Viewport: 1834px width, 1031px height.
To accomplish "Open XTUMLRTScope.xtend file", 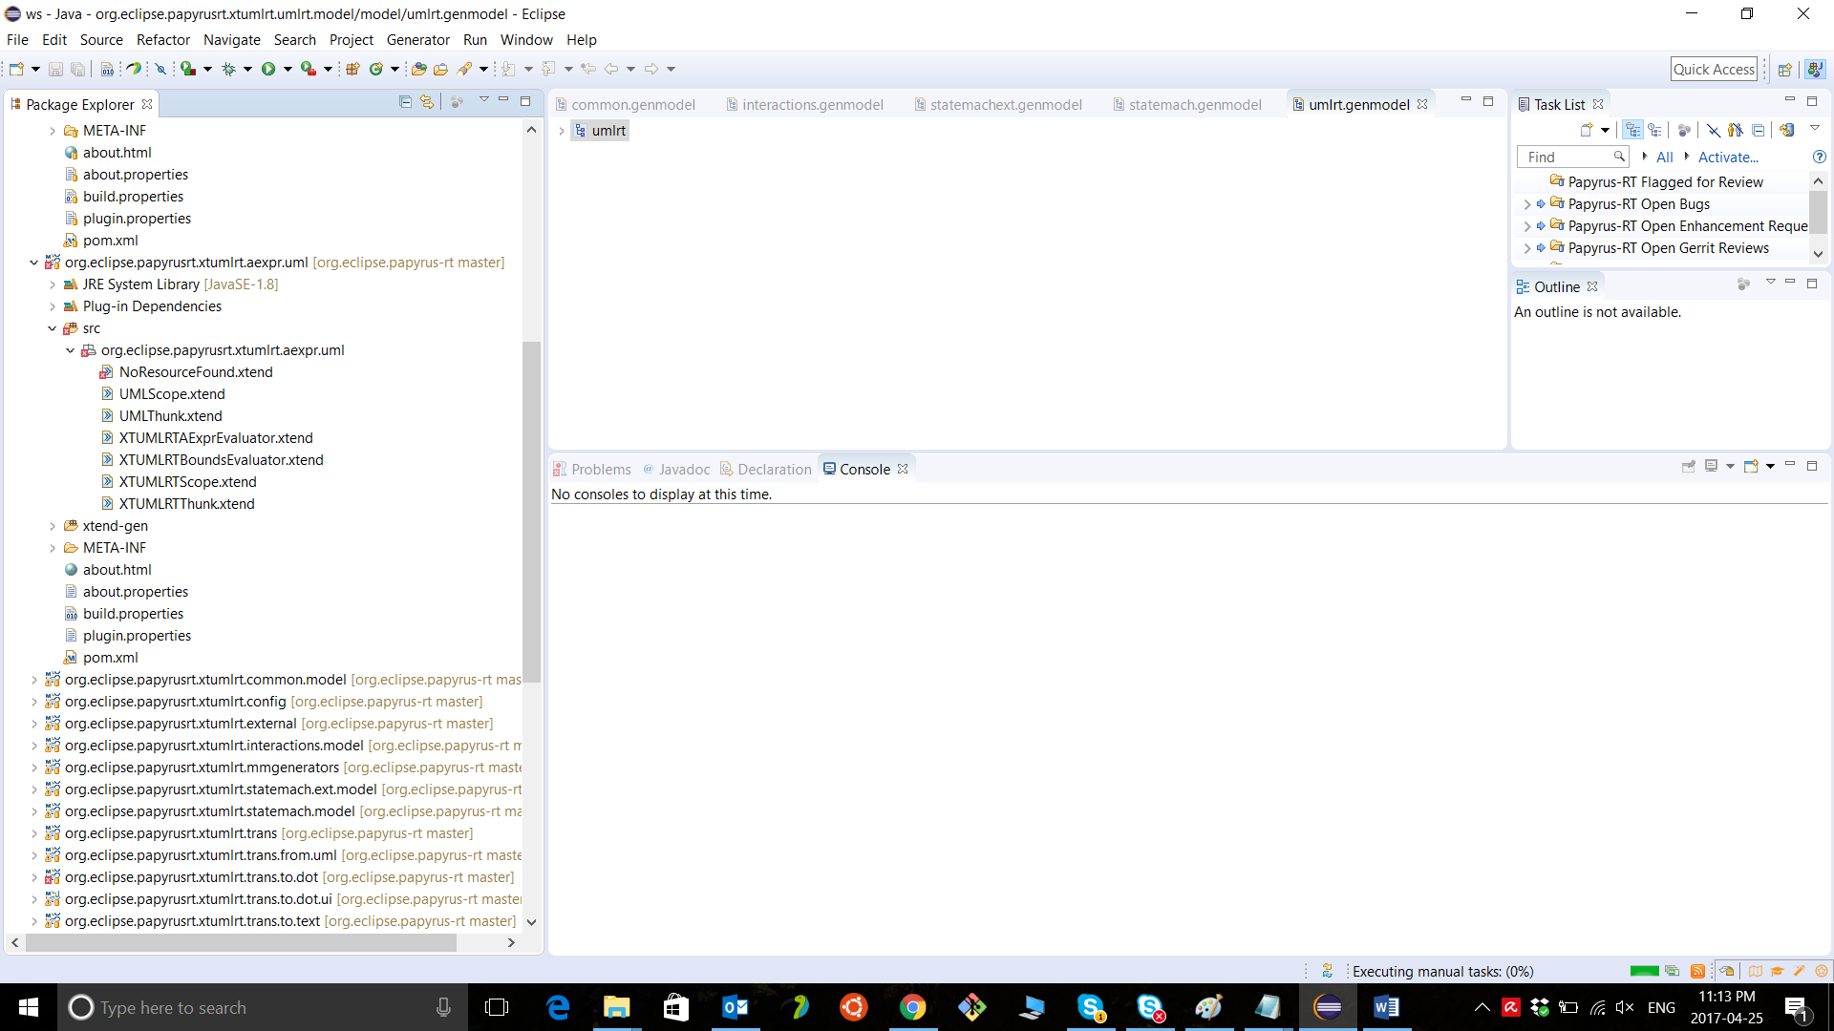I will [x=187, y=482].
